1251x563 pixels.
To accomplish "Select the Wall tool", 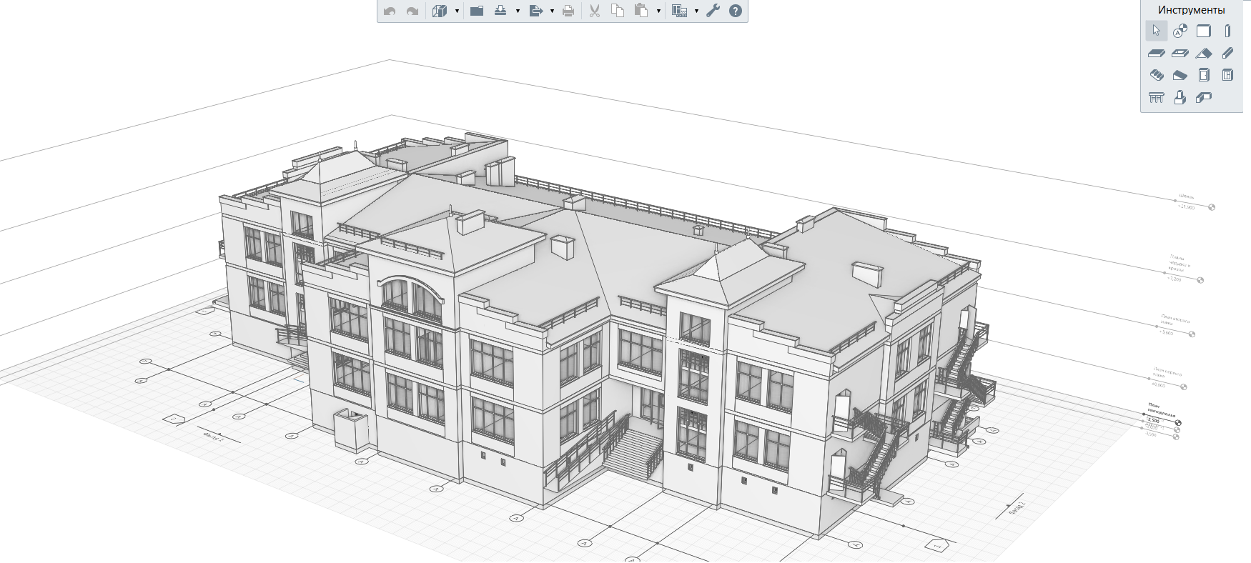I will 1204,31.
